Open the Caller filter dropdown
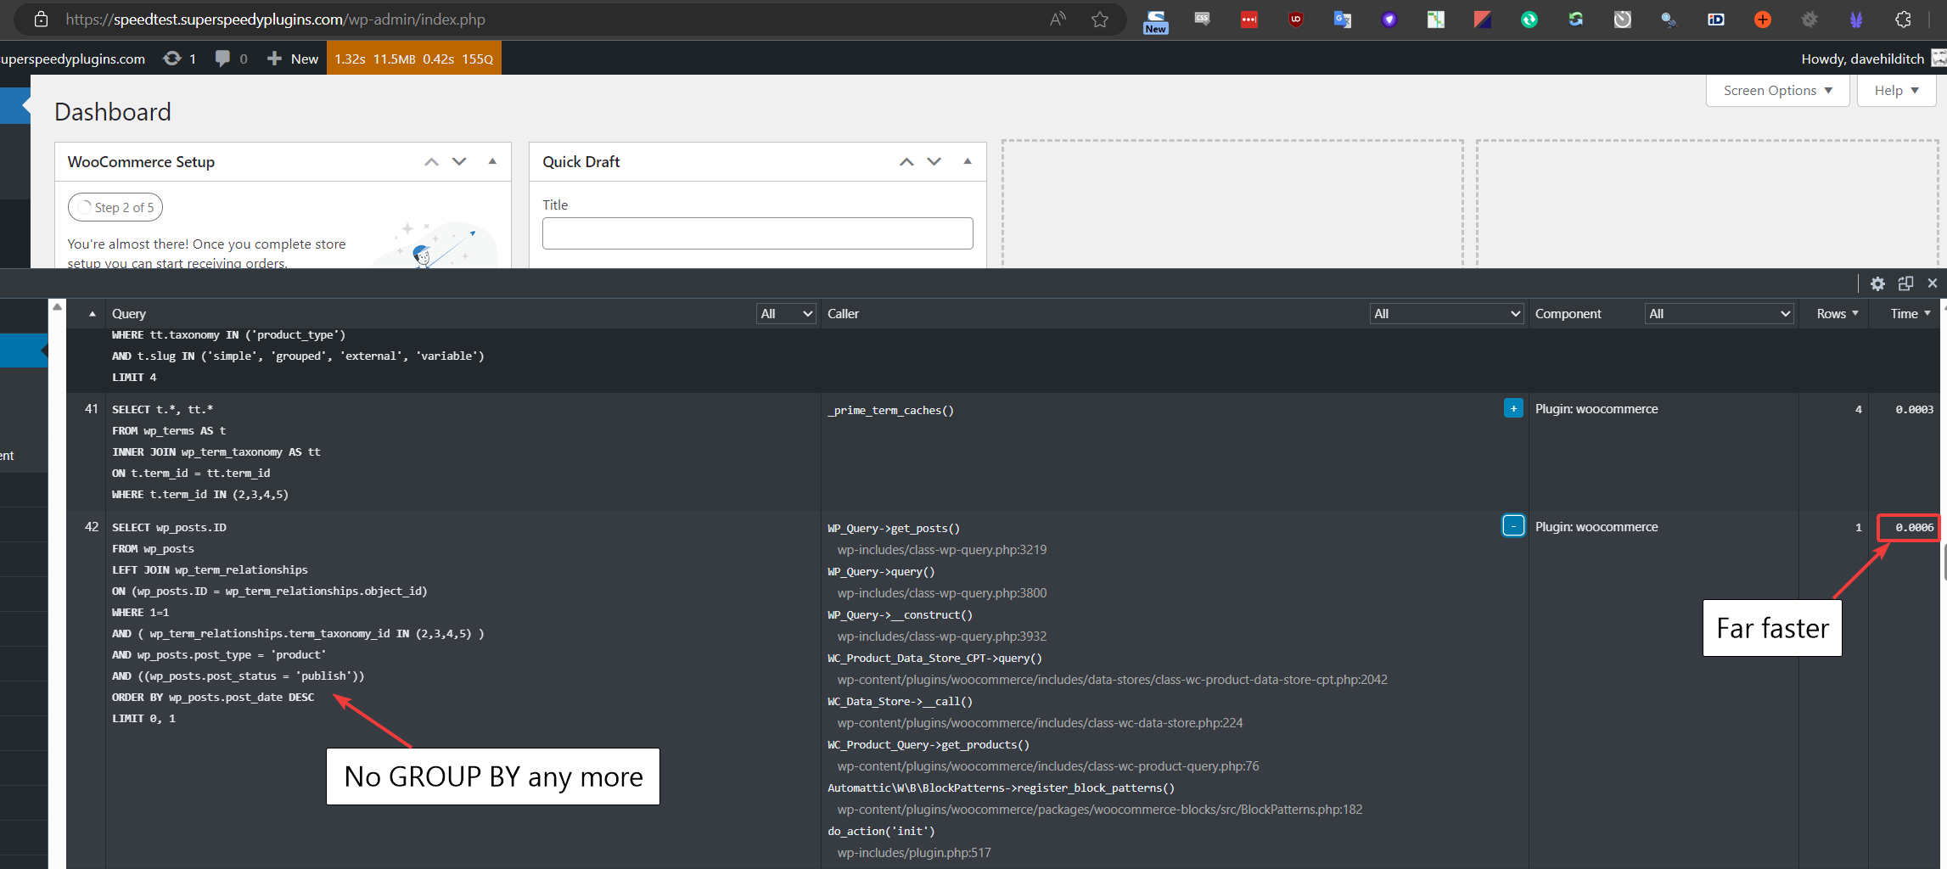Viewport: 1947px width, 869px height. click(x=1446, y=313)
